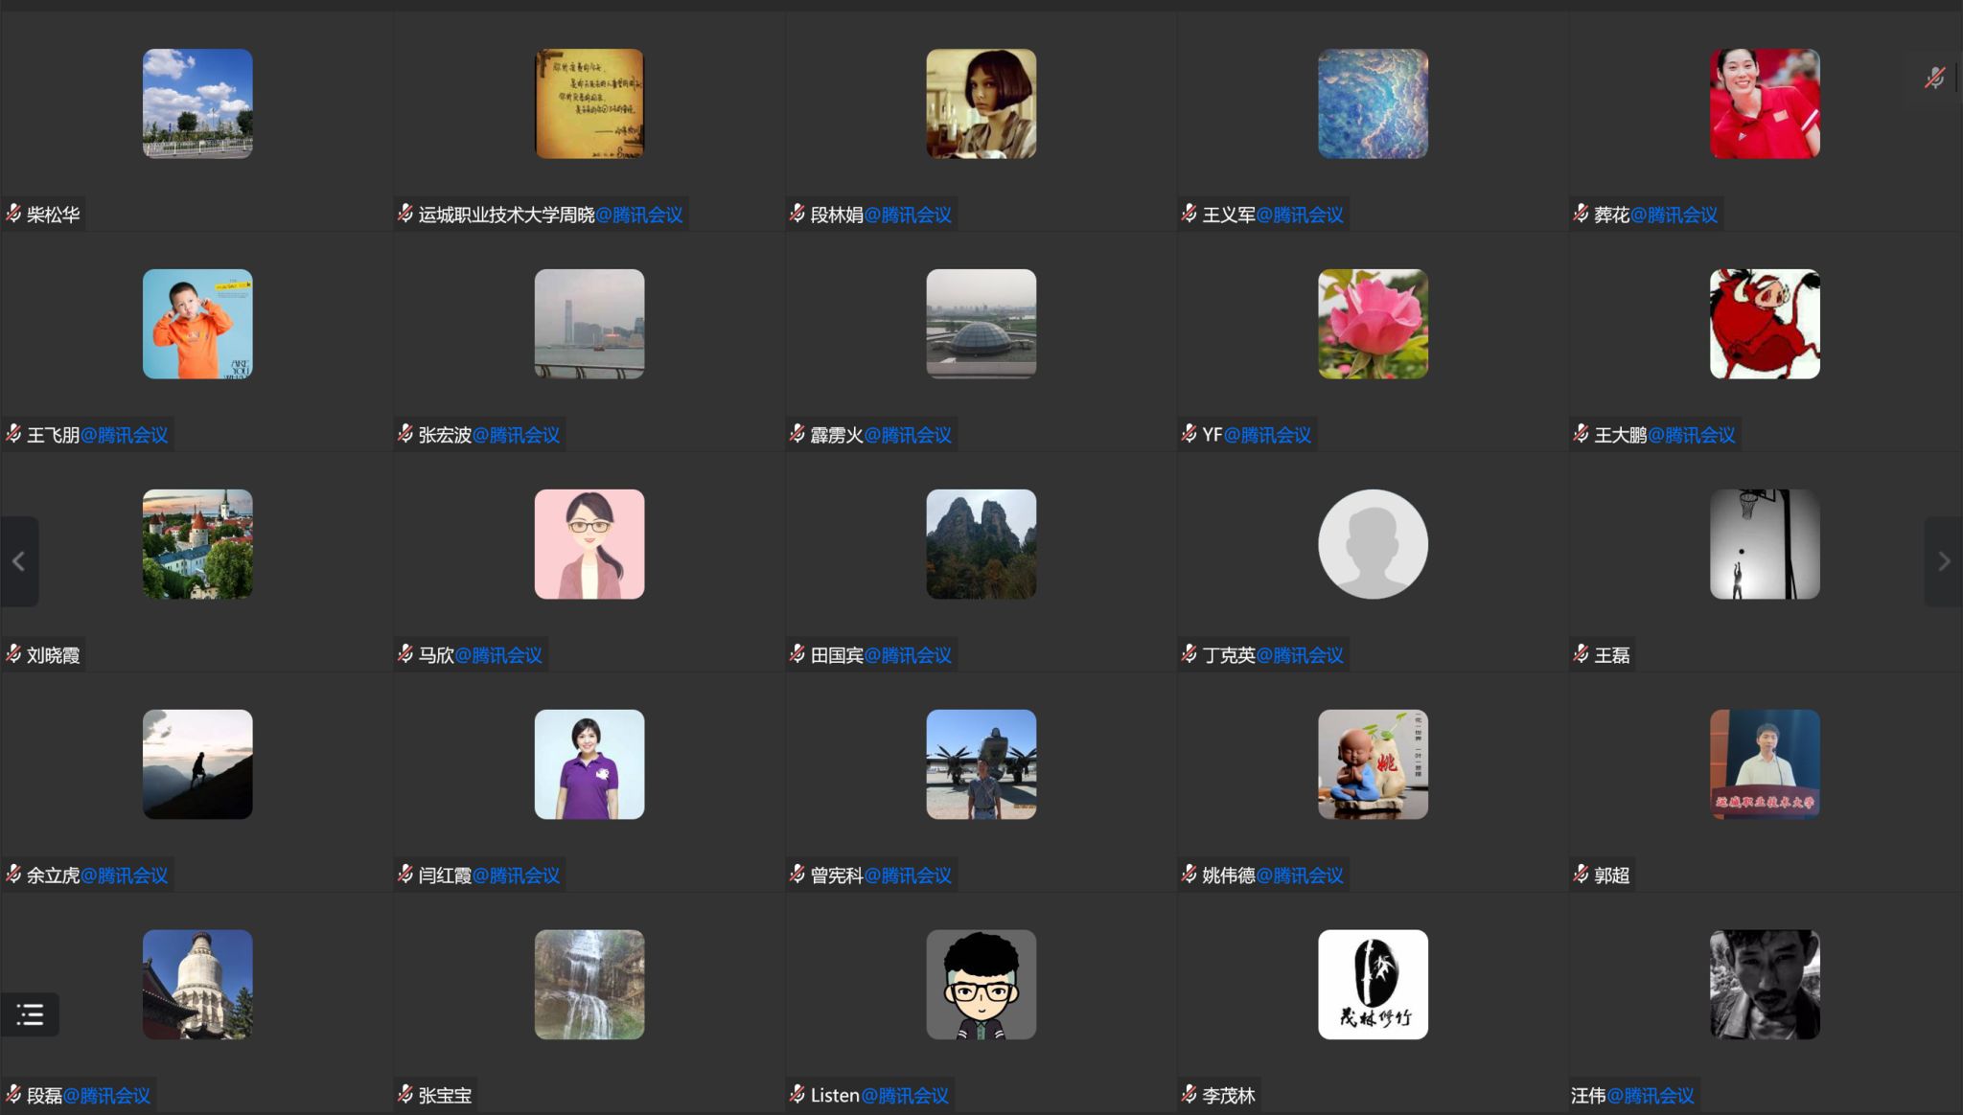1963x1115 pixels.
Task: Click the muted mic icon next to 曾宪科
Action: pyautogui.click(x=797, y=874)
